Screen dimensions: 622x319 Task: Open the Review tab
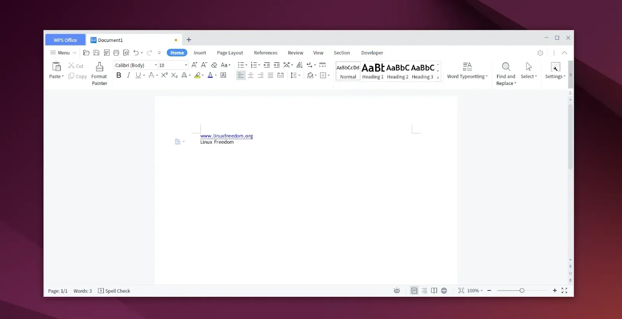(x=295, y=53)
